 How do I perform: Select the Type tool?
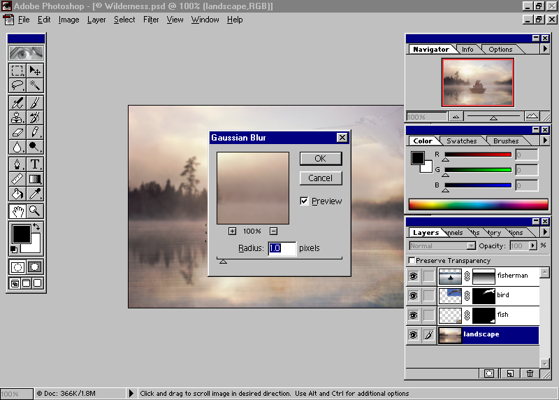click(35, 164)
